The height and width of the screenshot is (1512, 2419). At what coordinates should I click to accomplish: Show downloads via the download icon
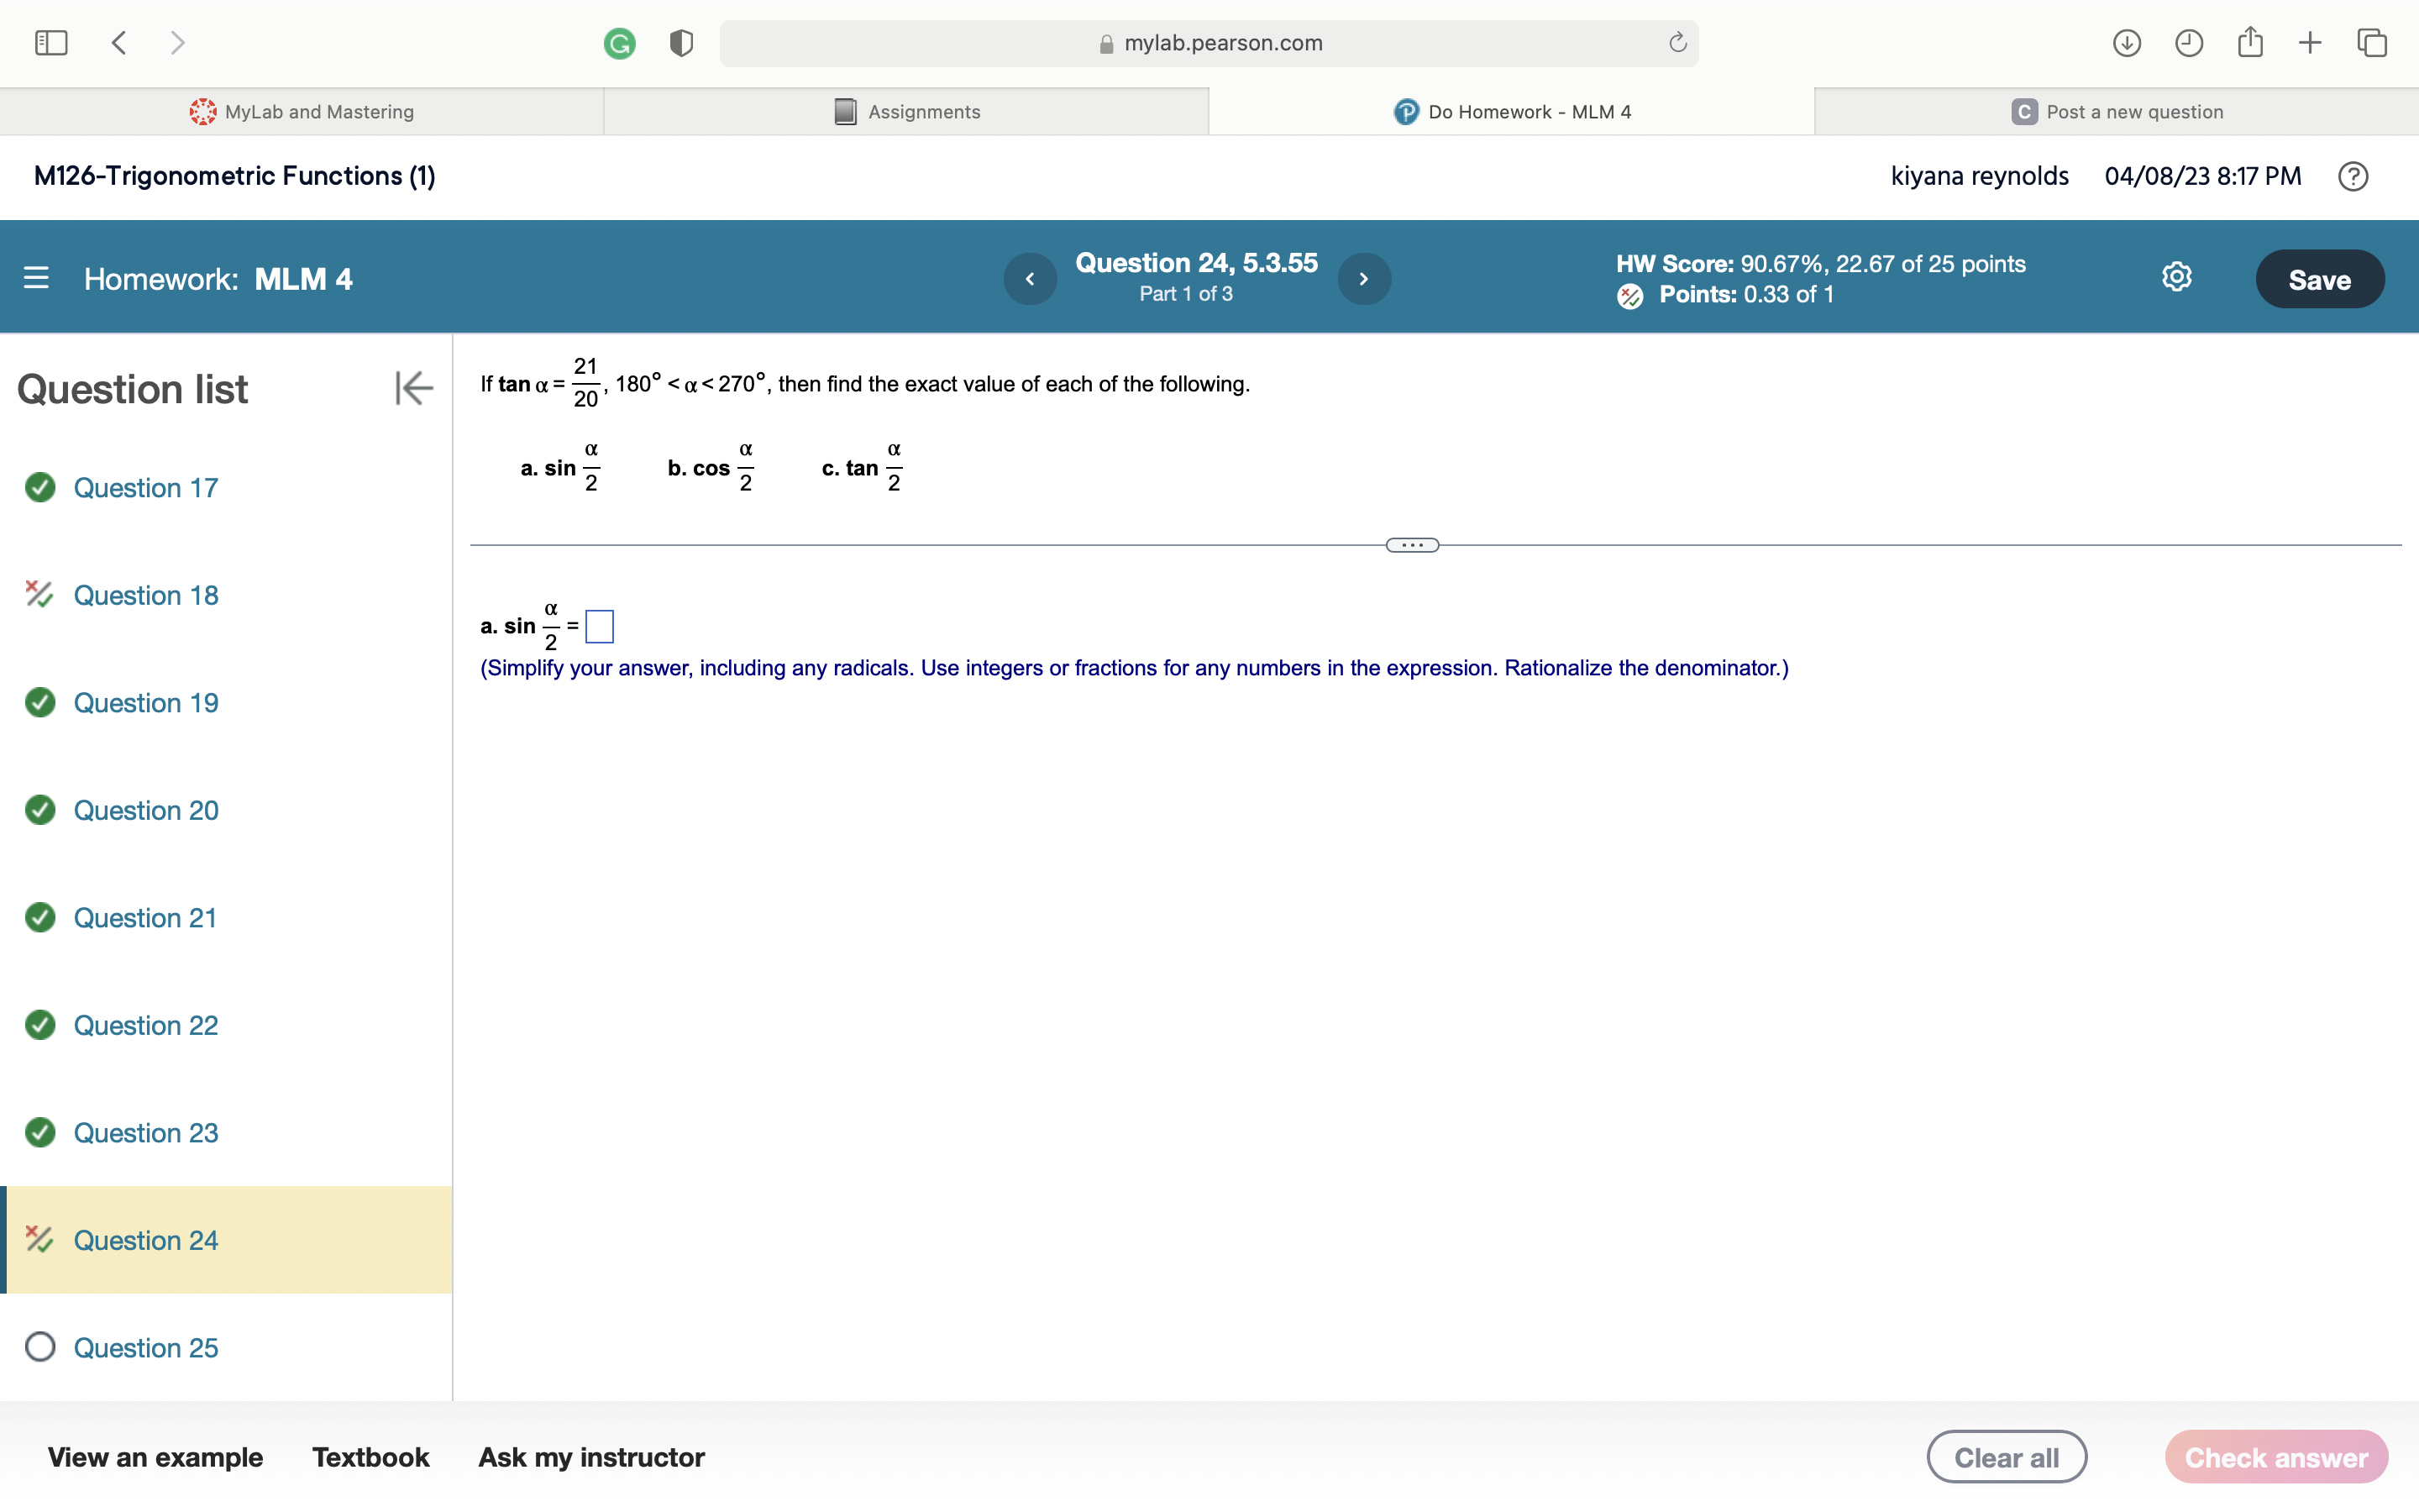(x=2127, y=43)
